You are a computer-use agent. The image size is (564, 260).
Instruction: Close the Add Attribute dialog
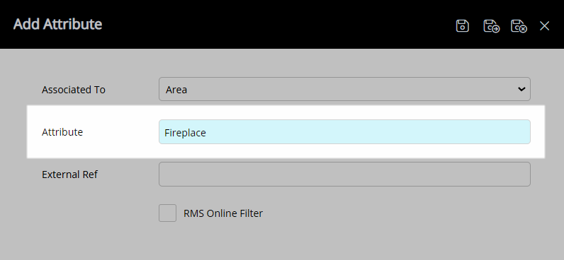[544, 26]
